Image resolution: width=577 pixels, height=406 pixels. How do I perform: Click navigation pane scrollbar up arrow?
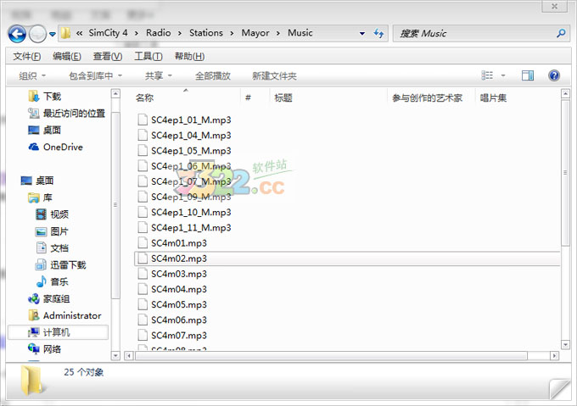click(115, 94)
